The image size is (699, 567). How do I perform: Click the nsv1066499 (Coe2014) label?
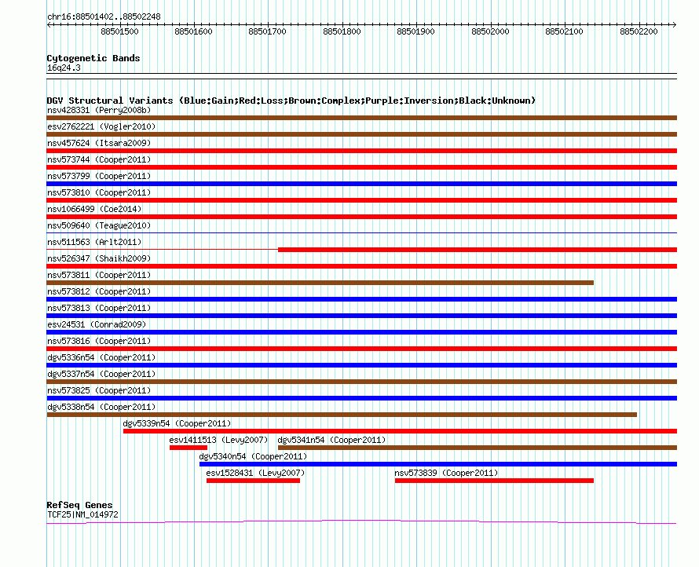(94, 209)
